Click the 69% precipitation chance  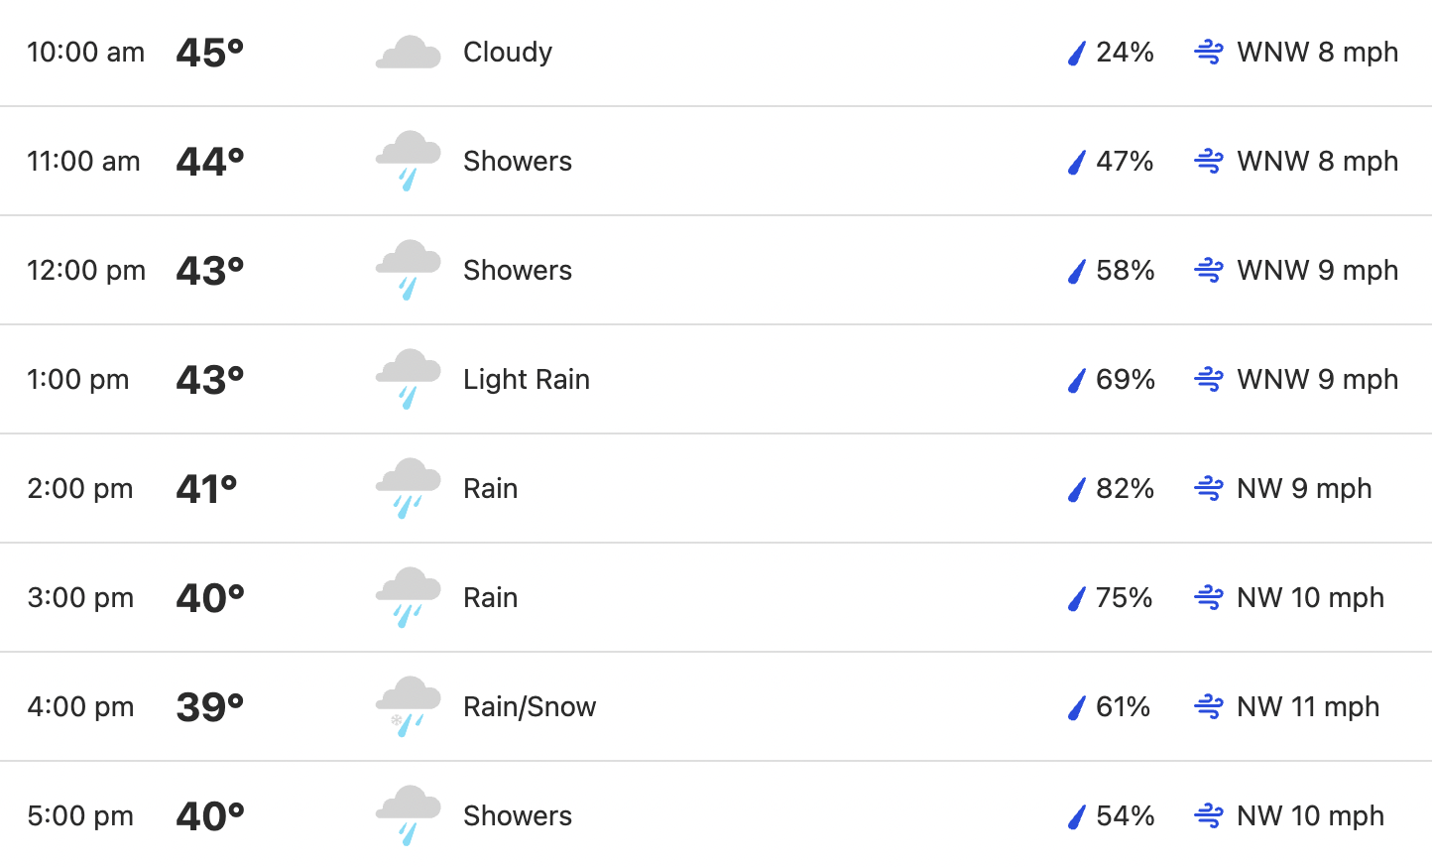click(x=1126, y=379)
